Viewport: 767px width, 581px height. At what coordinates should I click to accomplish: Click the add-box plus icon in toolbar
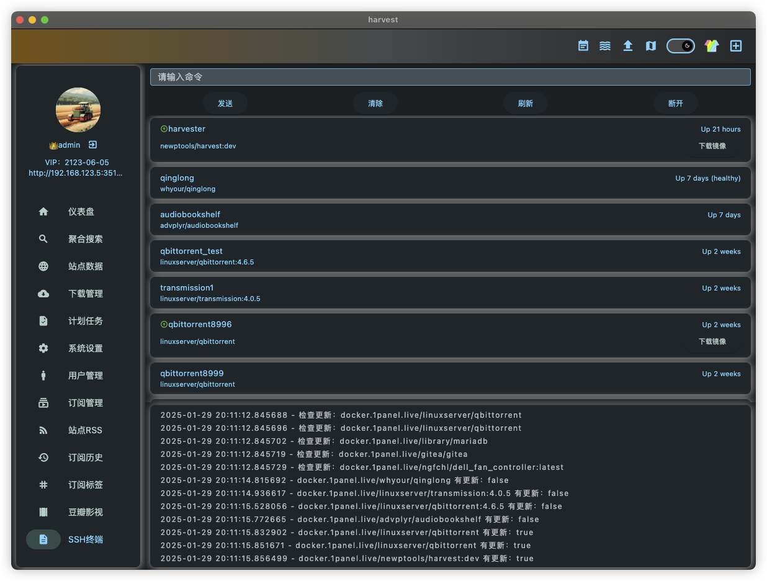736,46
